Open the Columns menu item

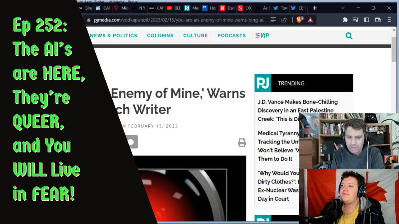pyautogui.click(x=160, y=35)
